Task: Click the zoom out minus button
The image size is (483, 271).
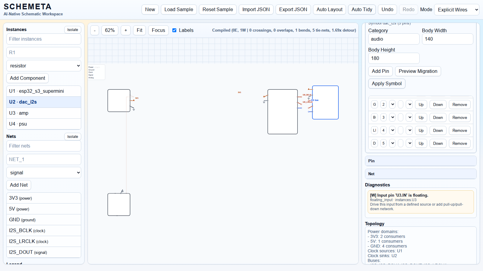Action: point(94,30)
